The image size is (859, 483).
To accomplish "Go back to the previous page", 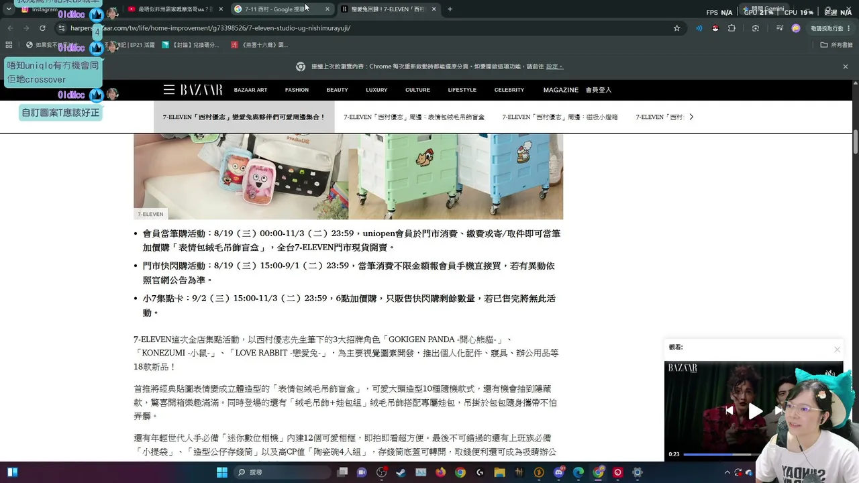I will [10, 28].
